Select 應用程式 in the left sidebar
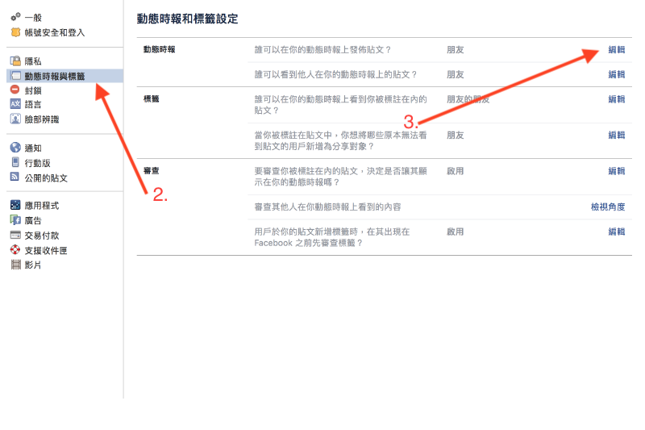 click(x=42, y=206)
